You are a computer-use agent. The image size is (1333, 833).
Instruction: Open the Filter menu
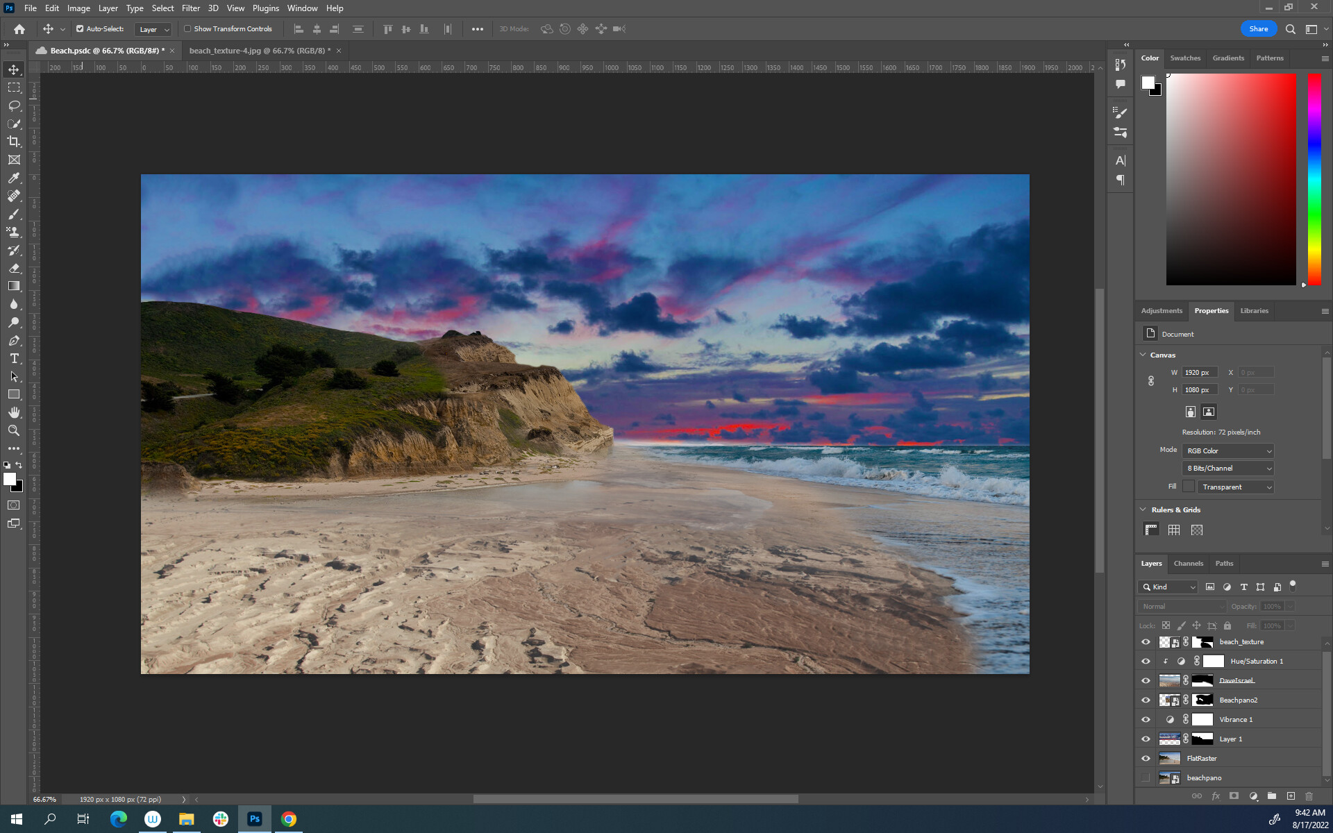pyautogui.click(x=191, y=8)
